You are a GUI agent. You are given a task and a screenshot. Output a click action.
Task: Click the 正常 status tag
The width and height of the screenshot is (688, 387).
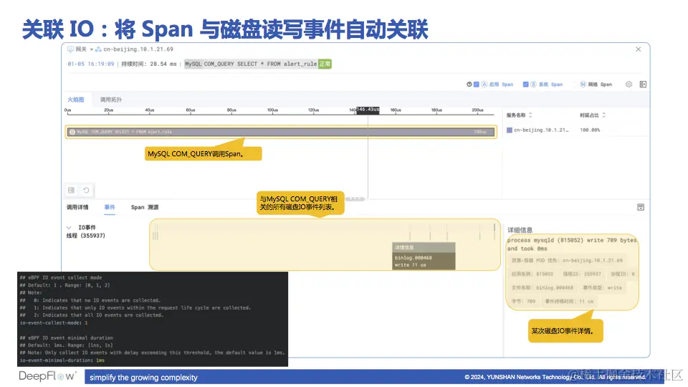click(x=325, y=64)
